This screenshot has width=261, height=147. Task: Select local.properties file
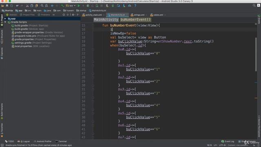coord(31,46)
